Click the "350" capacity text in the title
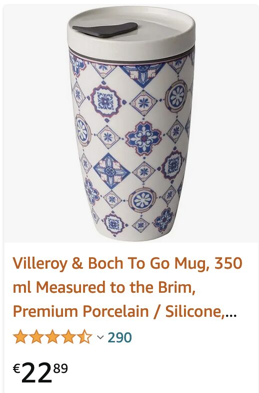The width and height of the screenshot is (259, 393). point(228,263)
